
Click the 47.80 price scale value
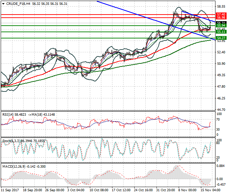221,87
